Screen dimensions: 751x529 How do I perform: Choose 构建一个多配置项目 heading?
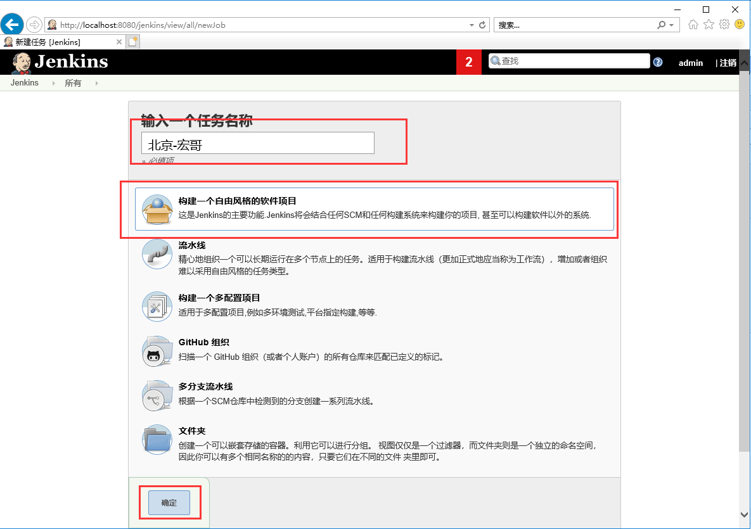[x=219, y=298]
